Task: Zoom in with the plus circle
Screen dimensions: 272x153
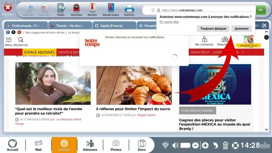Action: pyautogui.click(x=205, y=145)
